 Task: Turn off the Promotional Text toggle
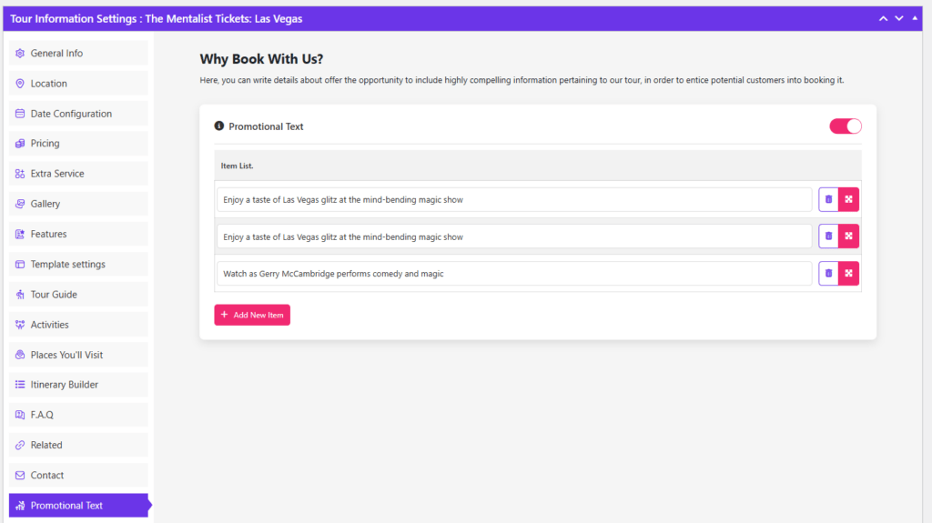[x=846, y=126]
